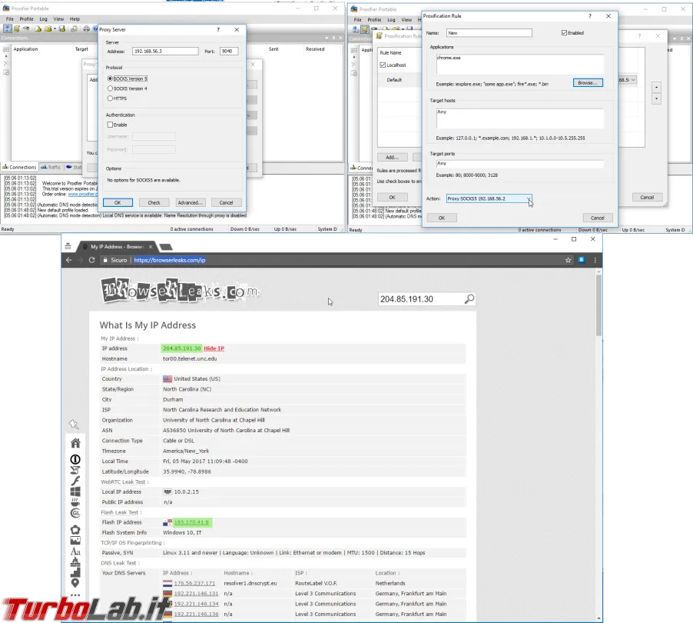The image size is (693, 623).
Task: Click Applications box containing chrome.exe
Action: (519, 64)
